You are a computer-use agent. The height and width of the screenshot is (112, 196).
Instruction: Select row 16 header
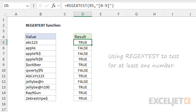3,104
